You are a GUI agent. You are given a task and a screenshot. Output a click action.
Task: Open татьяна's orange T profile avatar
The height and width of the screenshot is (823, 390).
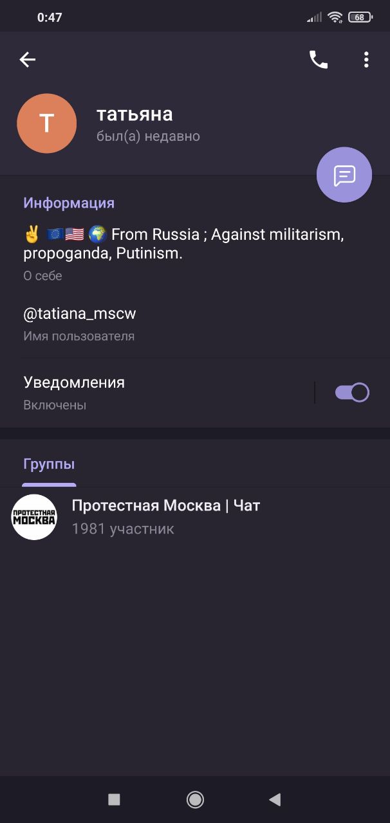[x=47, y=123]
